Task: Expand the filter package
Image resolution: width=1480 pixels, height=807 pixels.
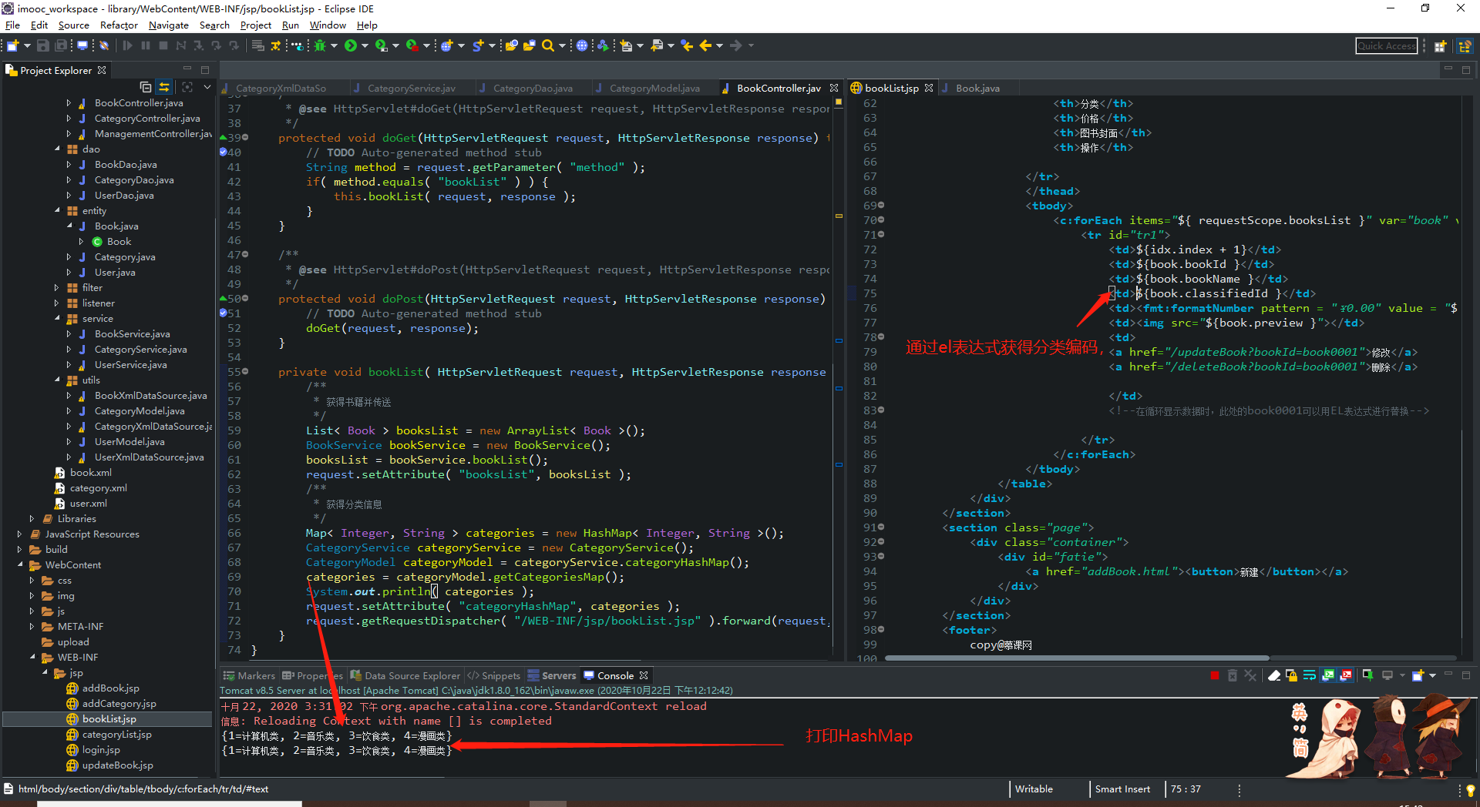Action: coord(57,287)
